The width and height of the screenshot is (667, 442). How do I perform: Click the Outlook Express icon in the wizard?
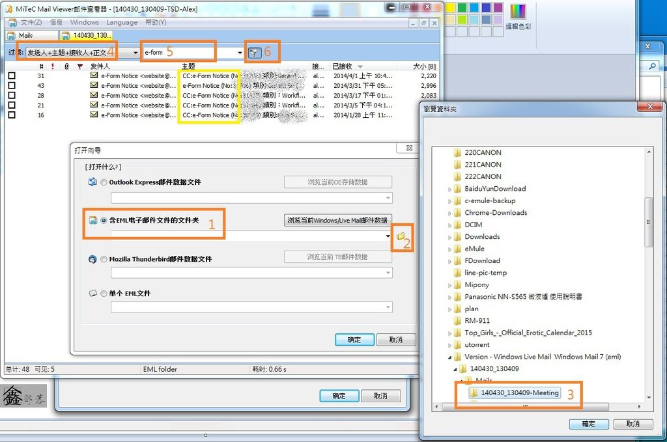(92, 182)
